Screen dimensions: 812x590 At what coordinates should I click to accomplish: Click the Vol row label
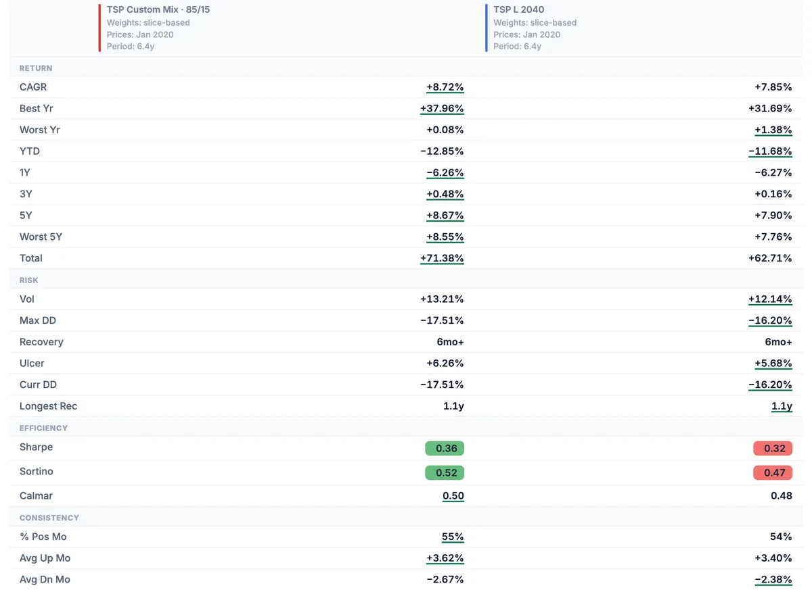tap(27, 299)
